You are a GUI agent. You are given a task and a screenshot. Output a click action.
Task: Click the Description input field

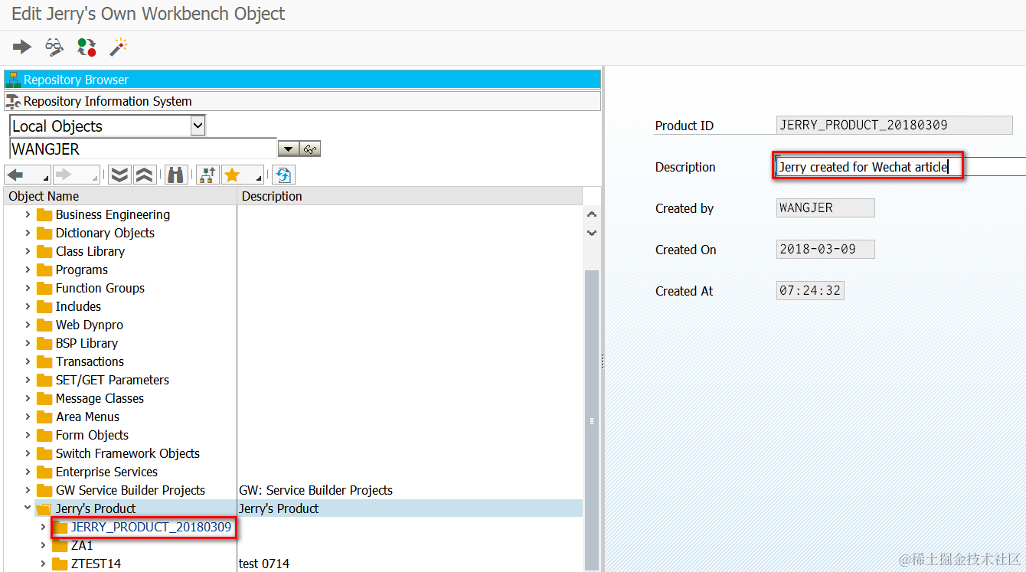[900, 167]
